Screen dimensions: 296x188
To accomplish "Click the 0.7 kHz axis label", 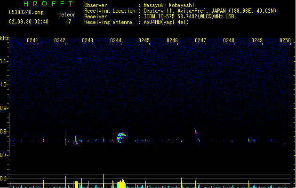I will [x=4, y=155].
